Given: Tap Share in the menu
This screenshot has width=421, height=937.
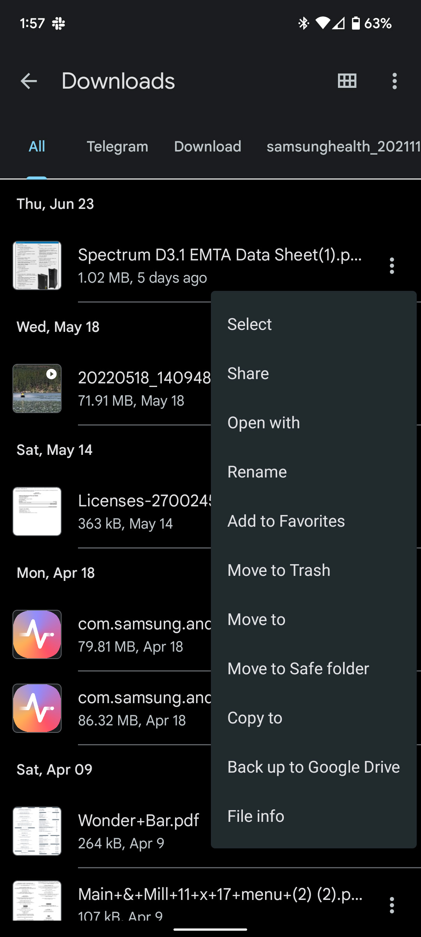Looking at the screenshot, I should 248,374.
